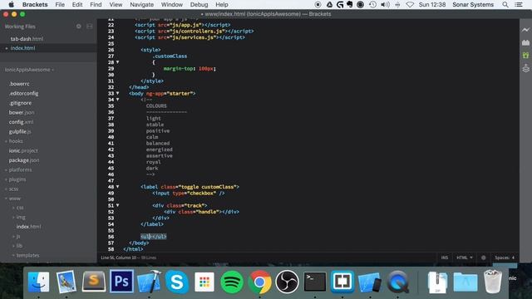
Task: Click the volume icon in menu bar
Action: click(385, 5)
